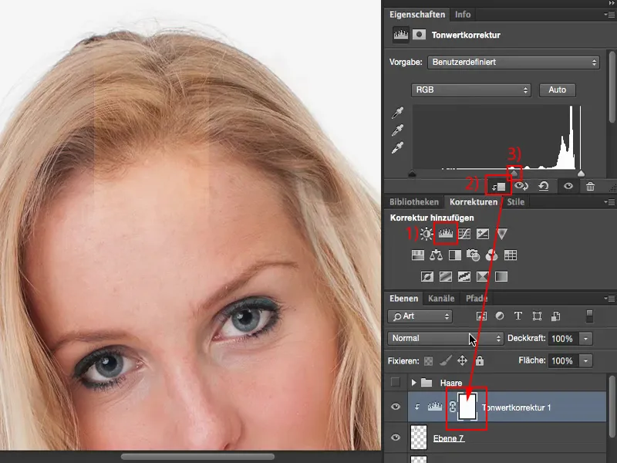Switch to the Kanäle tab

(x=441, y=299)
